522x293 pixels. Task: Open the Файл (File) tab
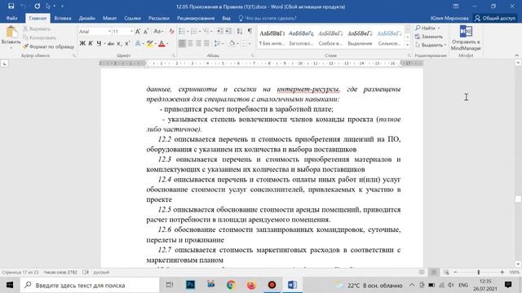(x=11, y=18)
